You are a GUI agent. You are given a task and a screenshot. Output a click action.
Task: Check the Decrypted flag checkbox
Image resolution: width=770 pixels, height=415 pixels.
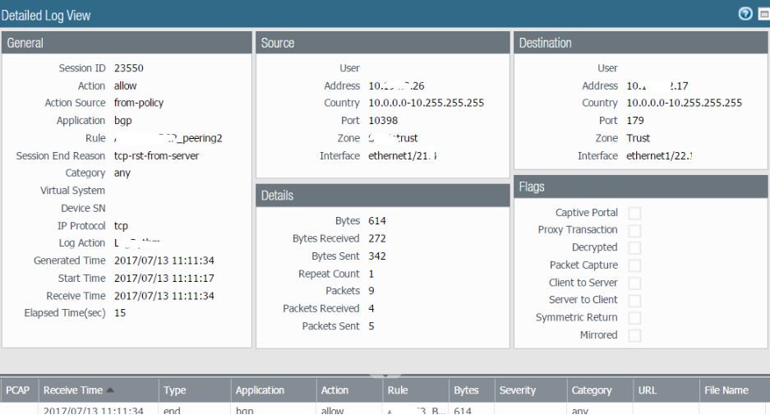click(x=634, y=247)
